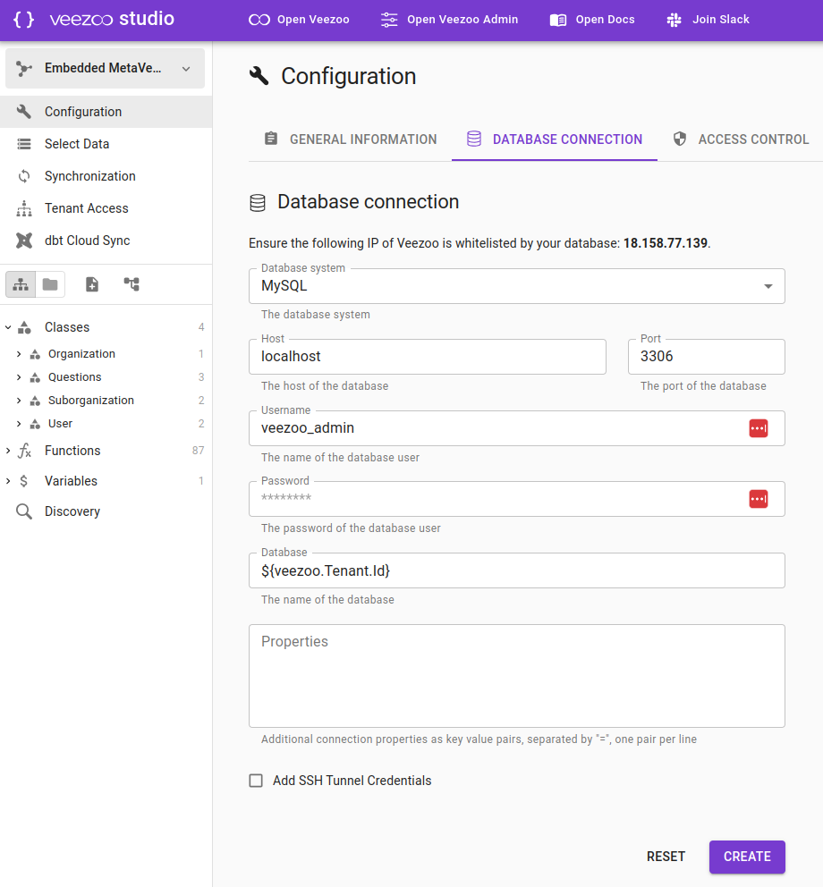823x887 pixels.
Task: Click Open Veezoo Admin link
Action: pos(449,20)
